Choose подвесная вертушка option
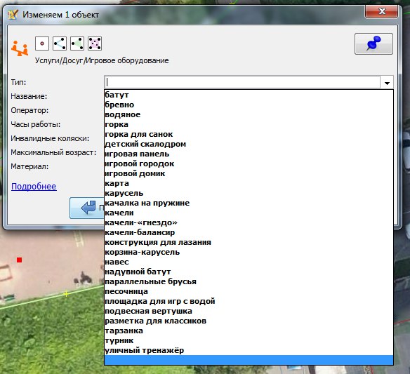This screenshot has height=374, width=410. tap(249, 312)
